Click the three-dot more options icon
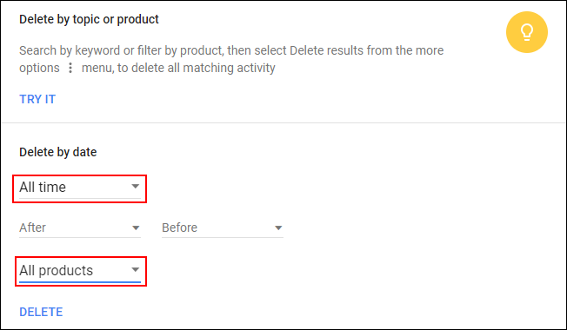Screen dimensions: 567x330 [x=70, y=68]
